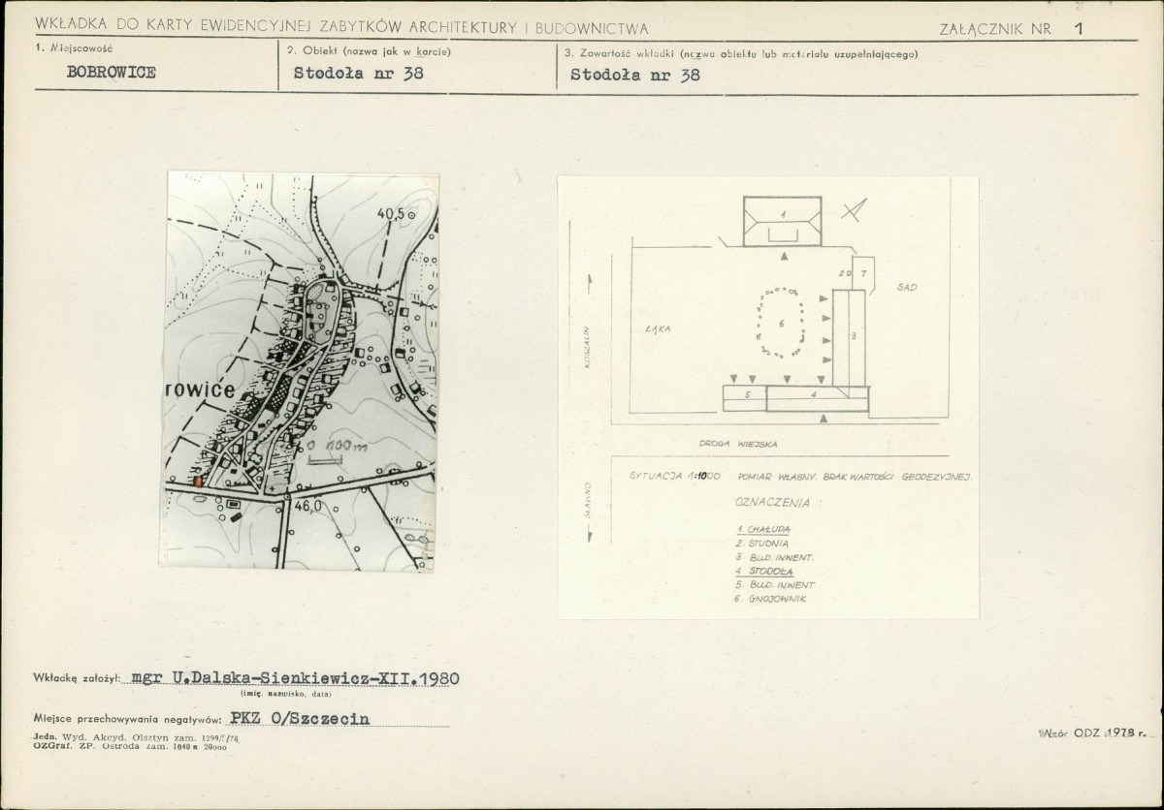
Task: Select legend entry '1. CHAŁUPA'
Action: 763,529
